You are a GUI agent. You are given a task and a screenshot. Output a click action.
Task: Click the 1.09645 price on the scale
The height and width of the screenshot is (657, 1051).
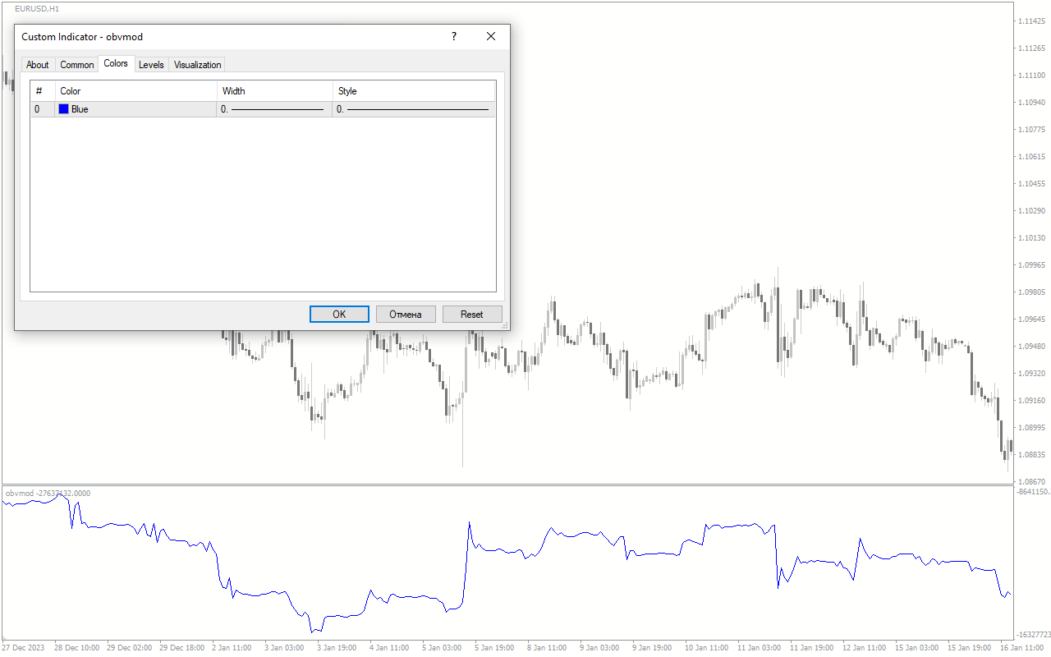[x=1031, y=319]
